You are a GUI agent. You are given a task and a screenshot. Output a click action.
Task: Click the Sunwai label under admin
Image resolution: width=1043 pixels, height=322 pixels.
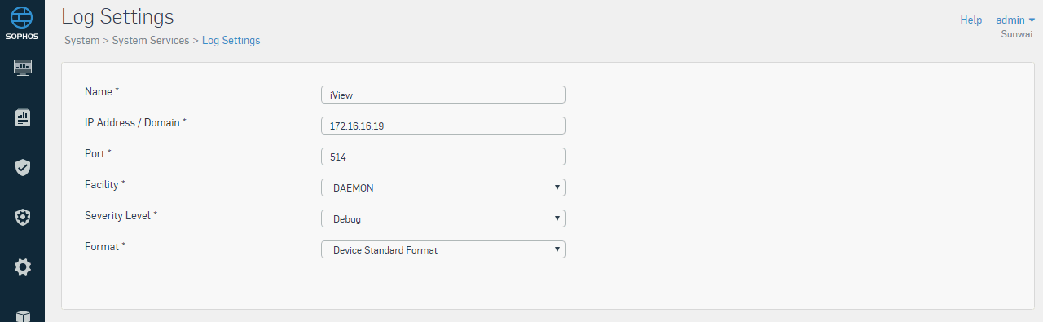(1017, 34)
